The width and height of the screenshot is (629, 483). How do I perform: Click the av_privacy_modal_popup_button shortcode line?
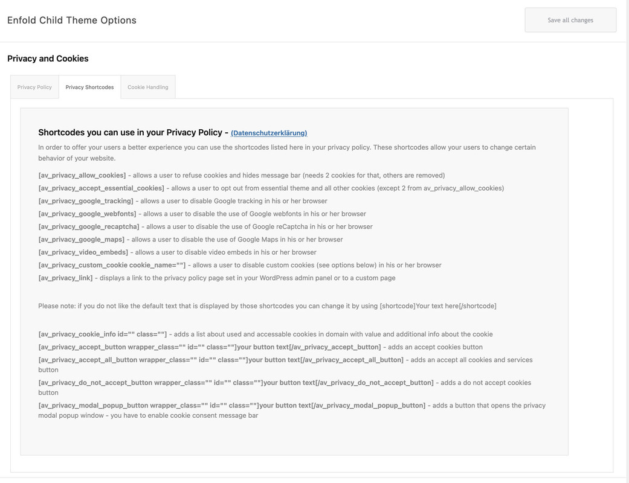292,411
